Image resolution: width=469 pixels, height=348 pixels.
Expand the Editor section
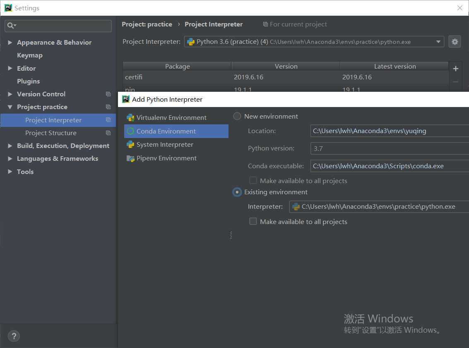[x=10, y=69]
